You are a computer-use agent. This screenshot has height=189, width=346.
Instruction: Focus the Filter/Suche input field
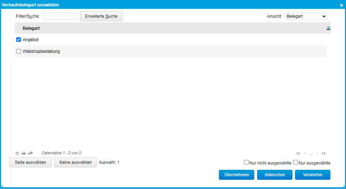(x=61, y=16)
